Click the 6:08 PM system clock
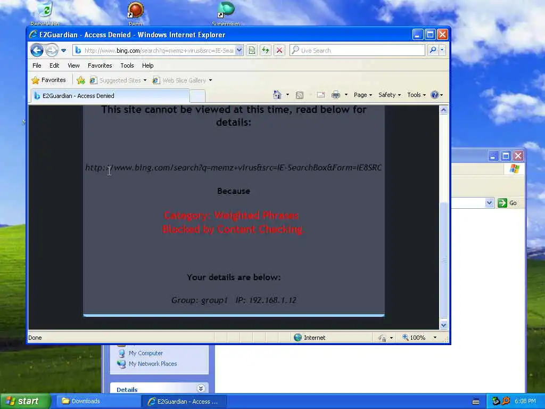 (x=525, y=401)
